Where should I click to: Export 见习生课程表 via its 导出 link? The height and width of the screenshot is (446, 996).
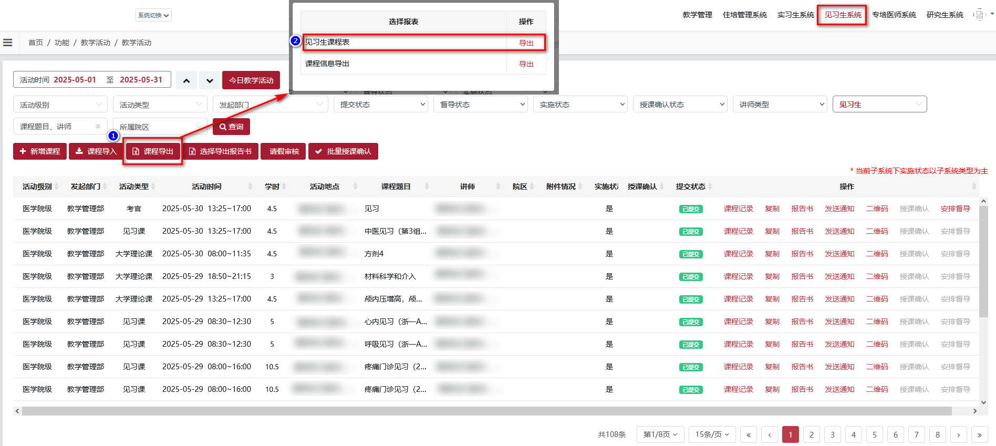tap(526, 43)
